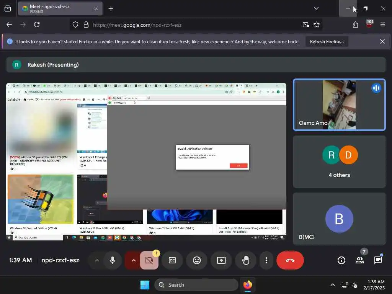Bookmark this page with star icon
The width and height of the screenshot is (392, 294).
[317, 25]
